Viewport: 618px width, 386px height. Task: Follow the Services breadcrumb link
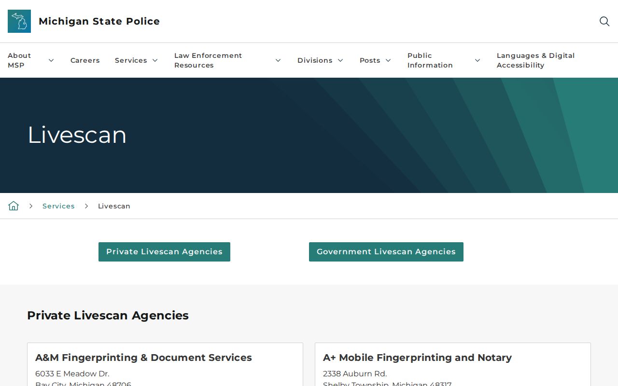58,206
